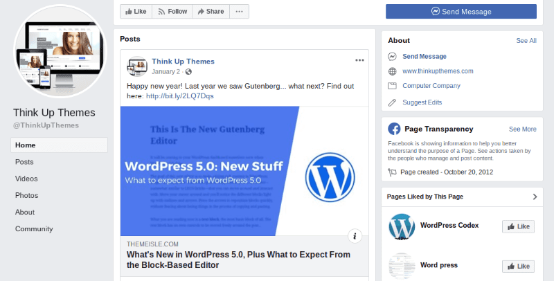Click the Think Up Themes page title in sidebar

[54, 113]
